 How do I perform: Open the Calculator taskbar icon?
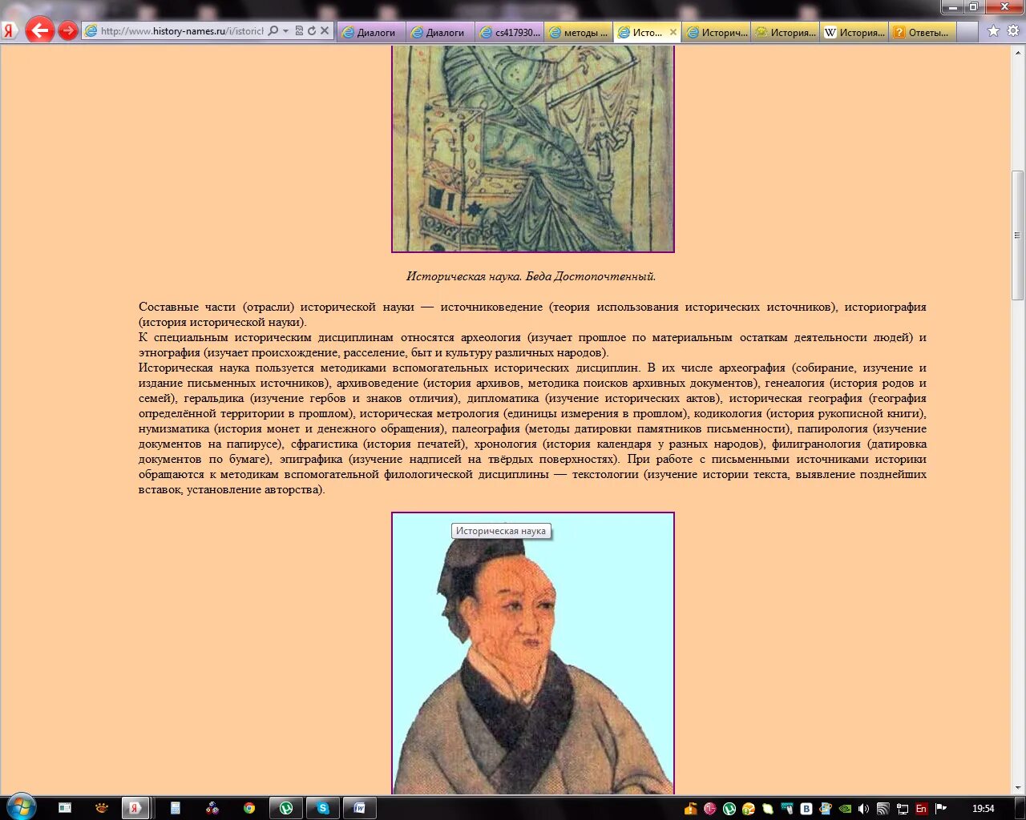point(176,808)
